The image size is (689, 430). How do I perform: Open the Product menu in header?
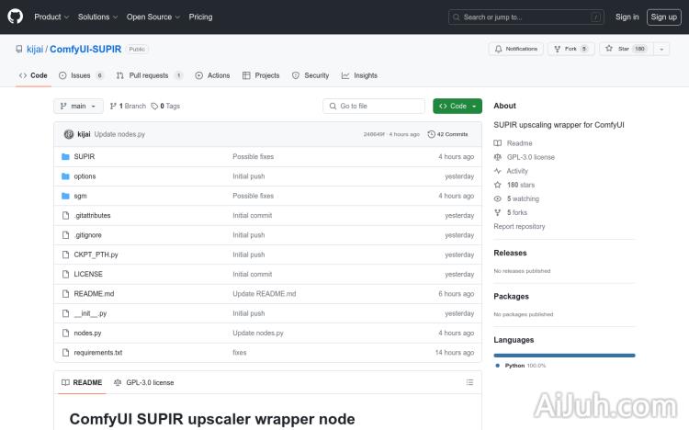[51, 17]
